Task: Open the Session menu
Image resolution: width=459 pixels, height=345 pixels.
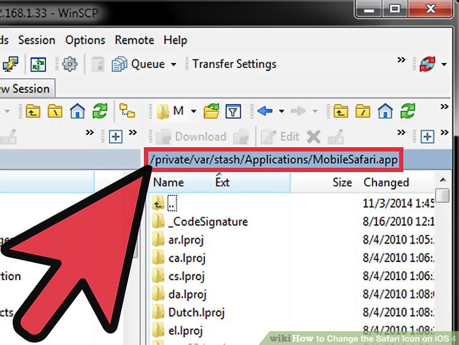Action: coord(37,40)
